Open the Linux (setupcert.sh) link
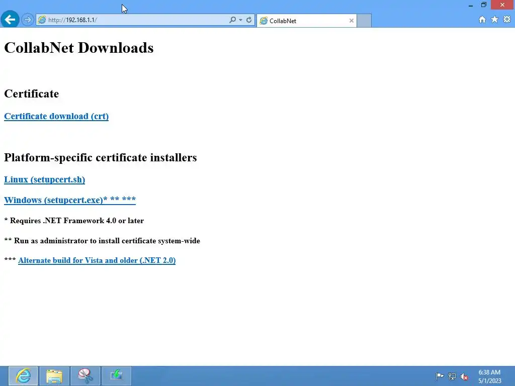The width and height of the screenshot is (515, 386). [45, 179]
